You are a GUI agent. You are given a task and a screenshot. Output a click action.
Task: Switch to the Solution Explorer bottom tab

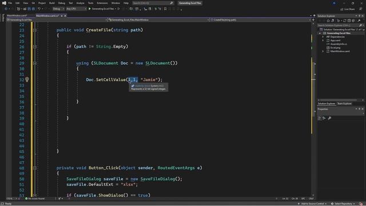327,104
